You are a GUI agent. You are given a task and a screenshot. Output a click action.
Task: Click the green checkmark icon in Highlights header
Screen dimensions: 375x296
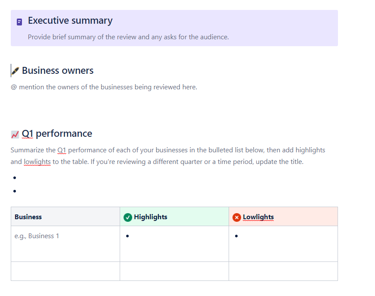click(128, 217)
